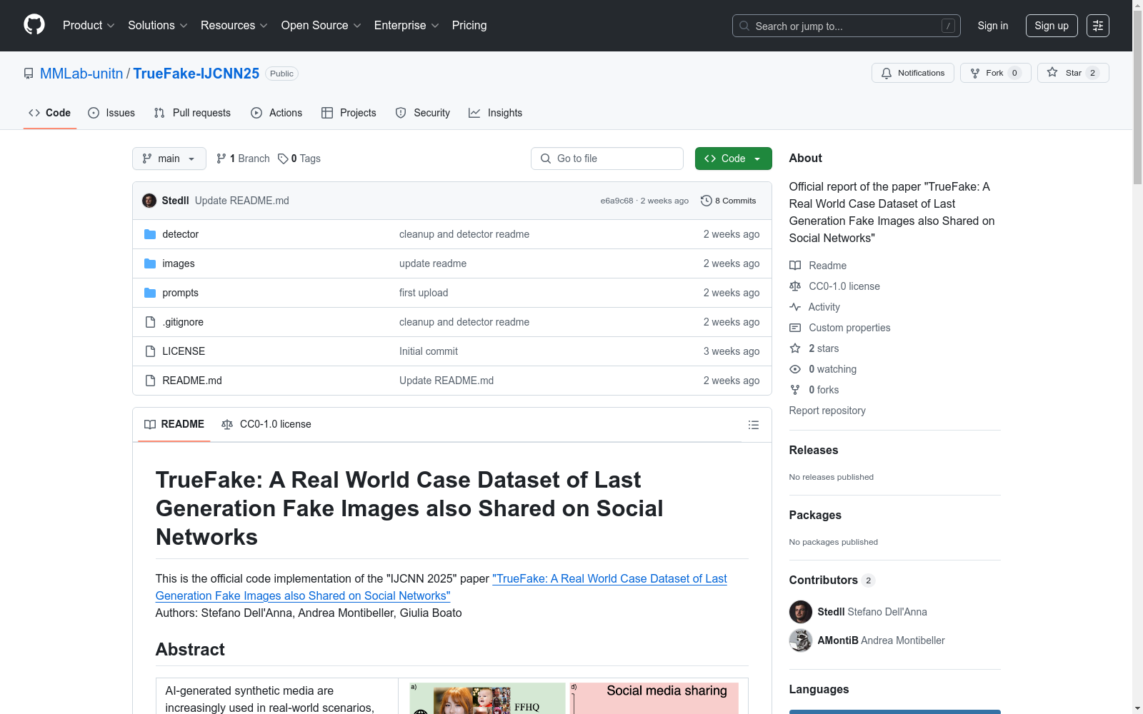1143x714 pixels.
Task: Click the Notifications button
Action: (x=913, y=73)
